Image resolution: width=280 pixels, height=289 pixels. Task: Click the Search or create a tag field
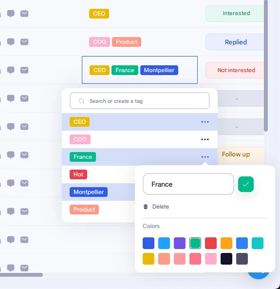click(140, 101)
